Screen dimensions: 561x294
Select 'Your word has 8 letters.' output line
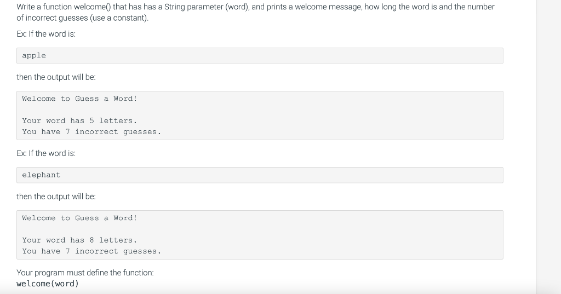click(79, 240)
